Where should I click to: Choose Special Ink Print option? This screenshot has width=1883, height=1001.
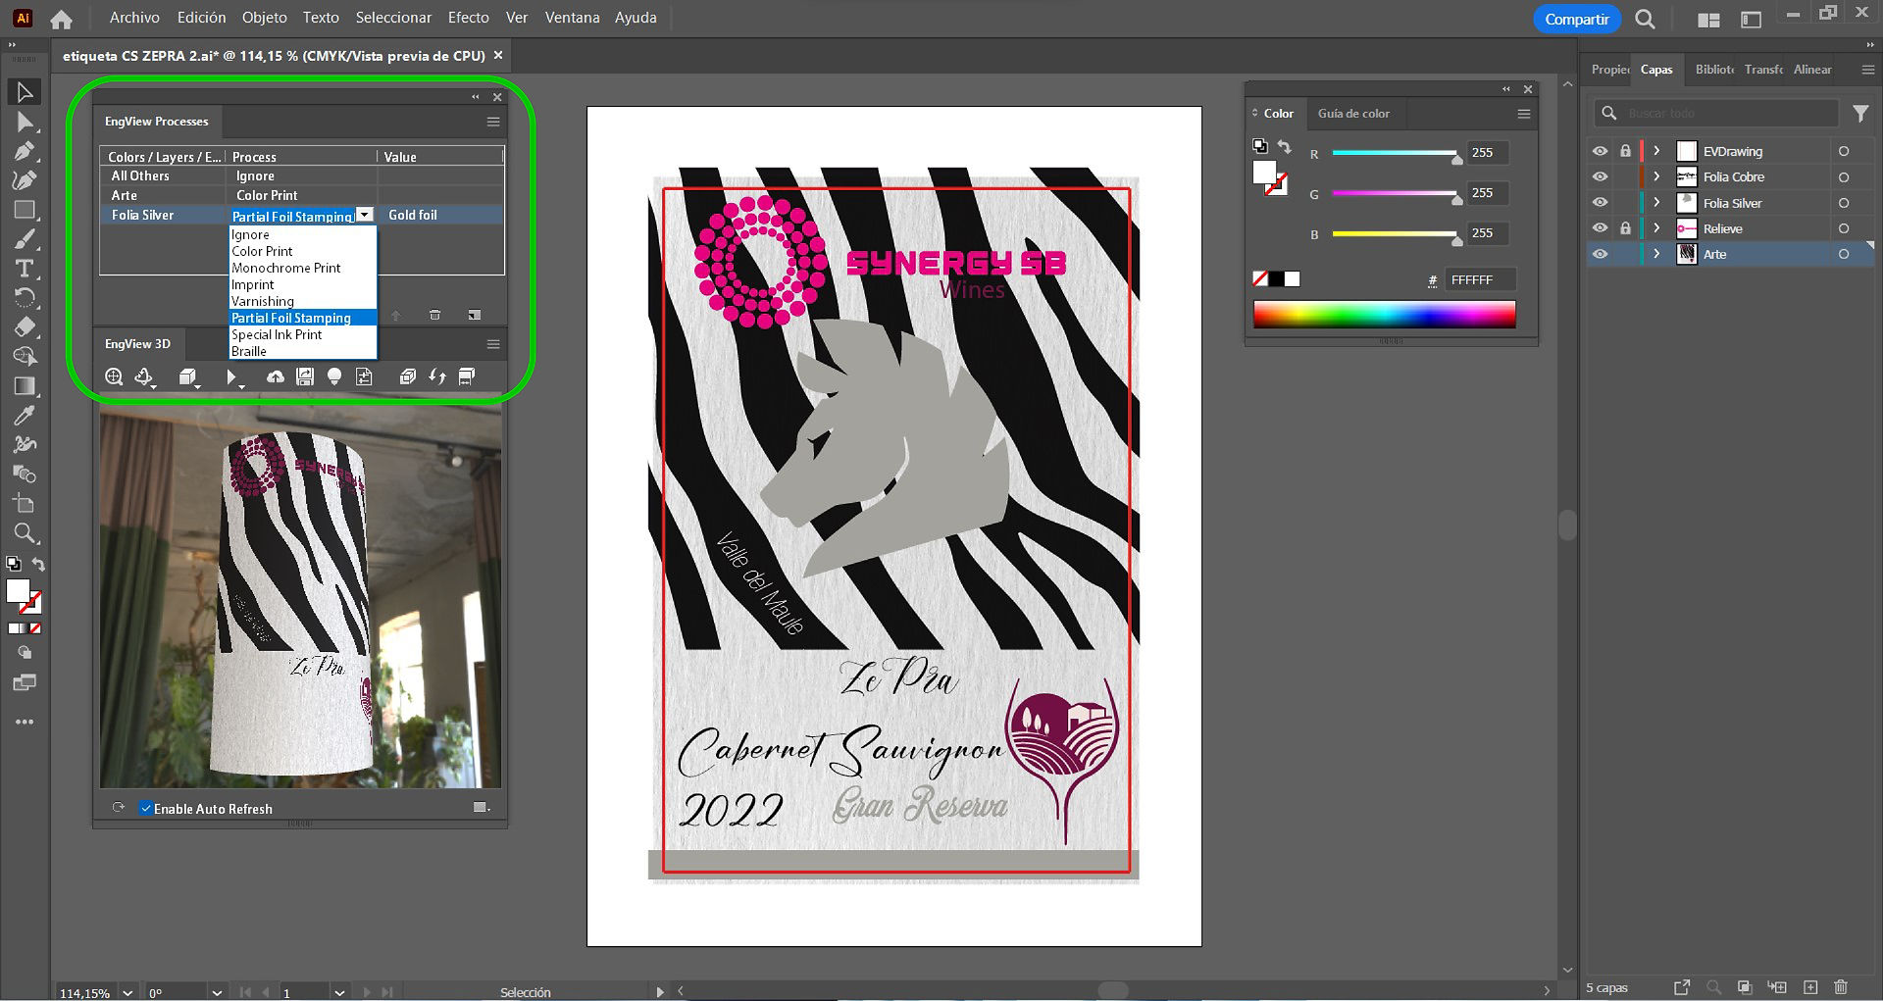tap(303, 334)
